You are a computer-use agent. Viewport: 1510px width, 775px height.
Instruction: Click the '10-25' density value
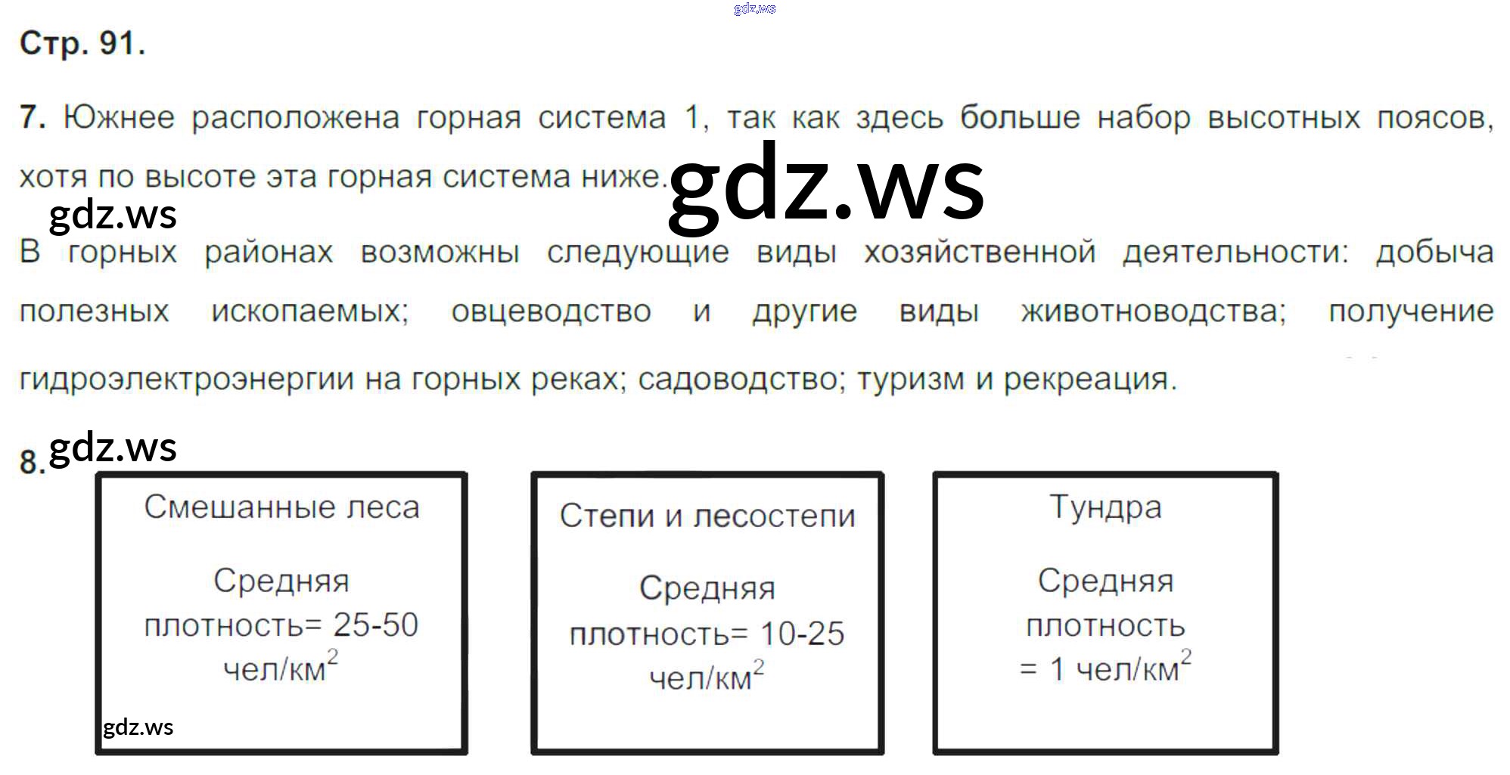802,634
